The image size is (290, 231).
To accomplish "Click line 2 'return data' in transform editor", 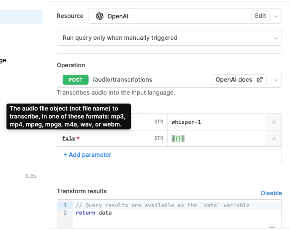I will (94, 213).
